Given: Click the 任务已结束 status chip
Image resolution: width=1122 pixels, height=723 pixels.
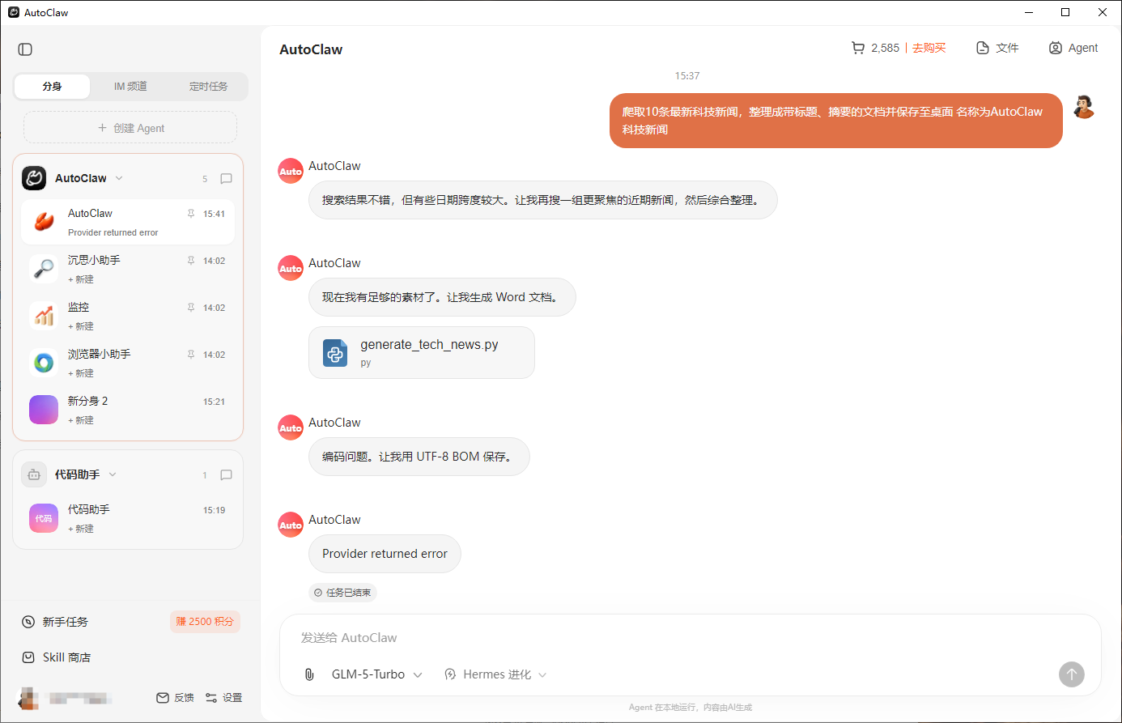Looking at the screenshot, I should click(x=342, y=593).
